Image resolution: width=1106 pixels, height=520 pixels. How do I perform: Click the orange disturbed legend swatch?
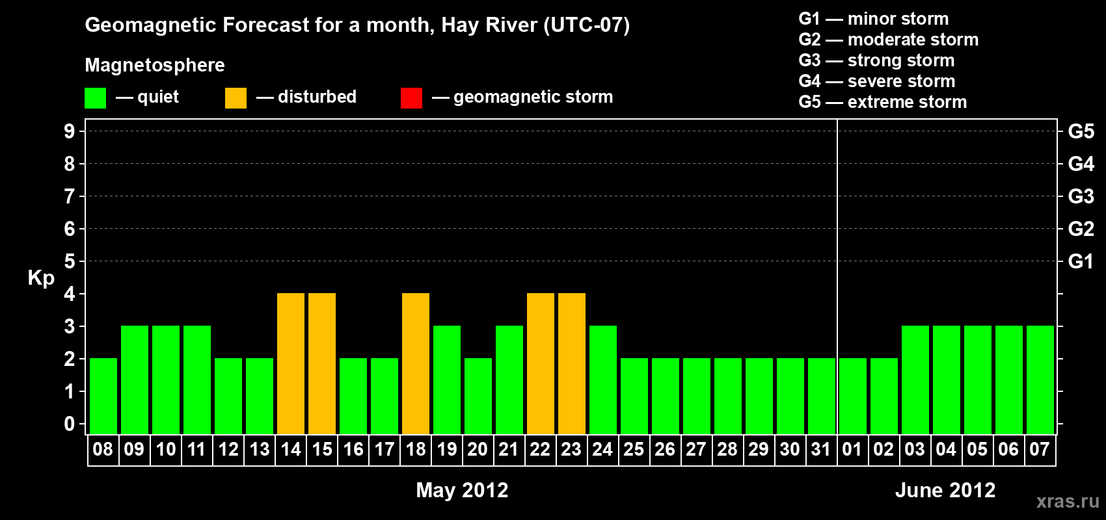(x=236, y=98)
